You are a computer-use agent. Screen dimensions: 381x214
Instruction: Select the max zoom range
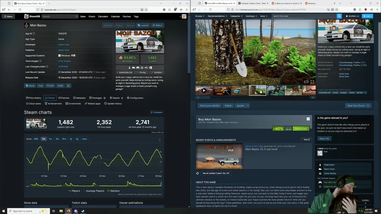click(x=85, y=139)
